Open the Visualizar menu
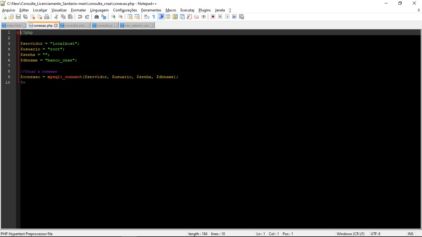 click(59, 10)
